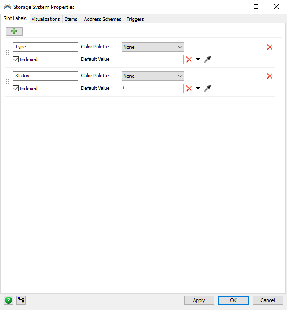The height and width of the screenshot is (310, 287).
Task: Click the Status default value field
Action: (153, 89)
